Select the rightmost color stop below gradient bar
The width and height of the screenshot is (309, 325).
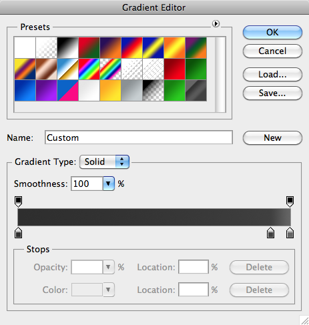coord(290,233)
